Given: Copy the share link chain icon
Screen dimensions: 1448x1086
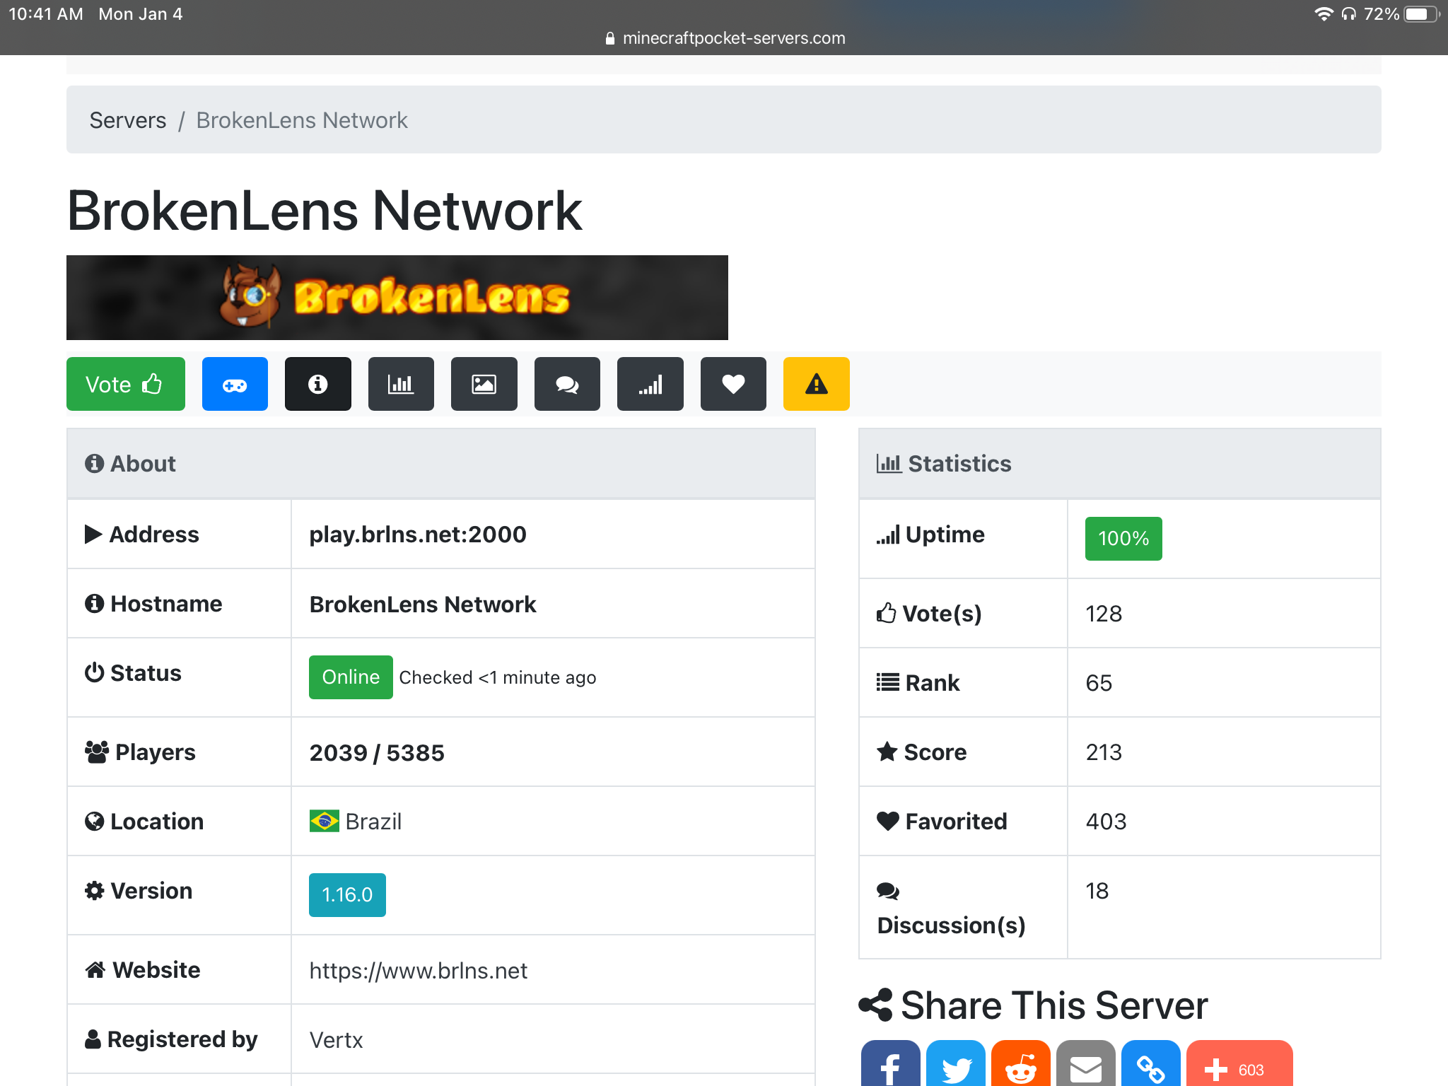Looking at the screenshot, I should pos(1151,1063).
